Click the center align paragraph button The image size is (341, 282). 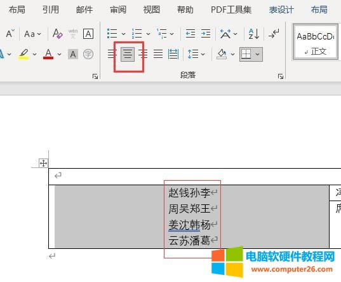(128, 54)
